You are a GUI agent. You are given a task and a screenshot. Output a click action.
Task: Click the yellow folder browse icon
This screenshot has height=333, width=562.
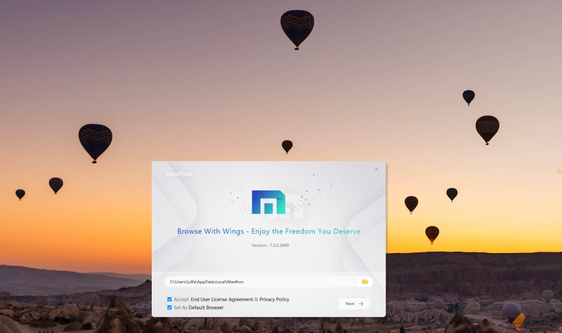click(x=365, y=281)
